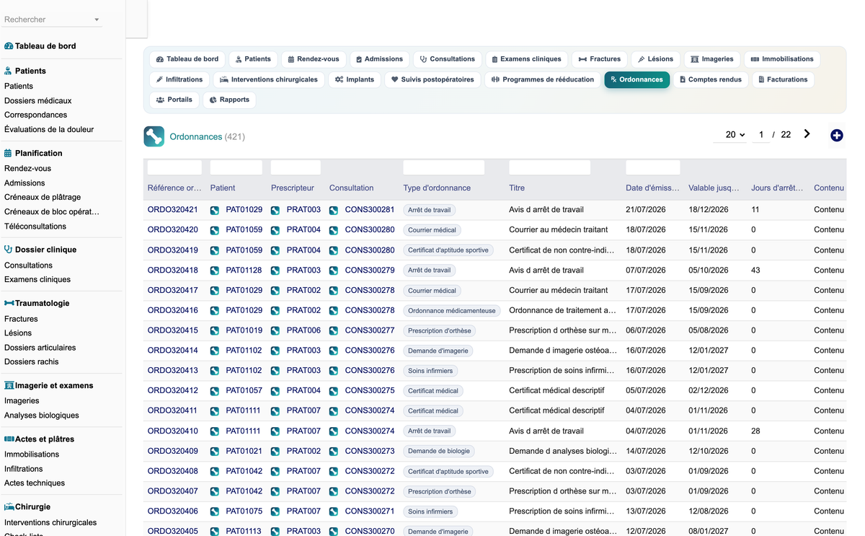Open the Rechercher search dropdown
The width and height of the screenshot is (865, 536).
point(52,19)
